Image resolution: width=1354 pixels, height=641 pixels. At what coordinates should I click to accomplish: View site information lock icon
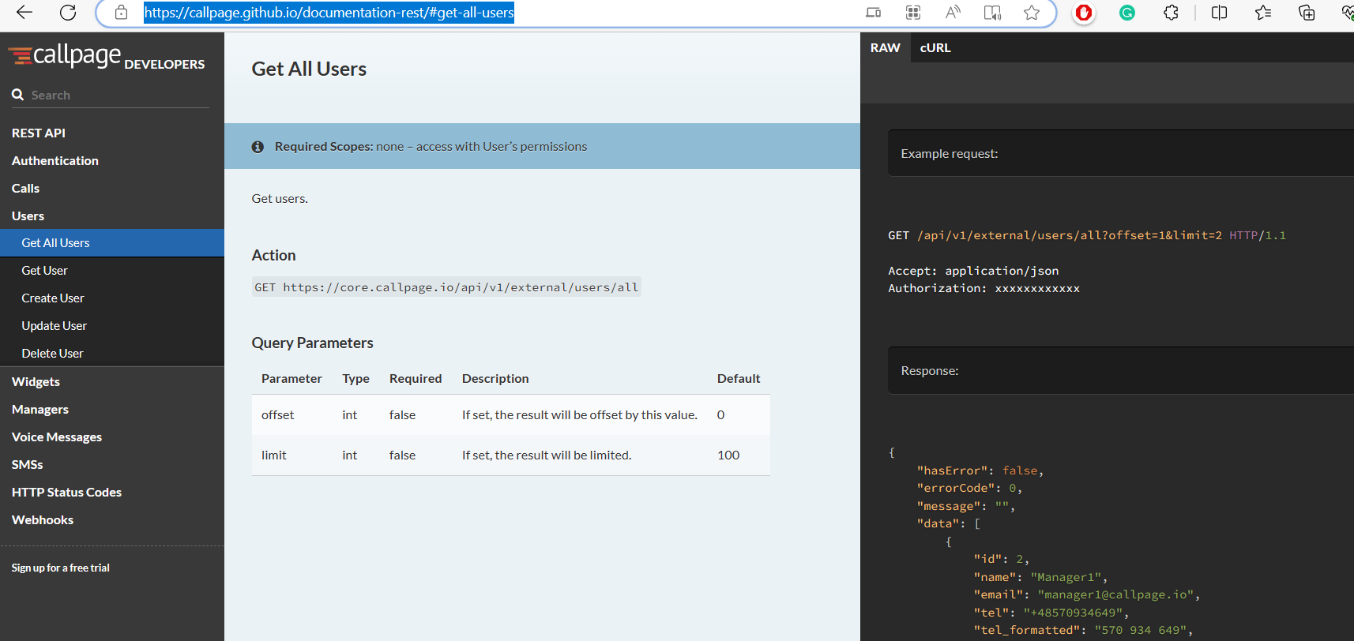[x=121, y=13]
